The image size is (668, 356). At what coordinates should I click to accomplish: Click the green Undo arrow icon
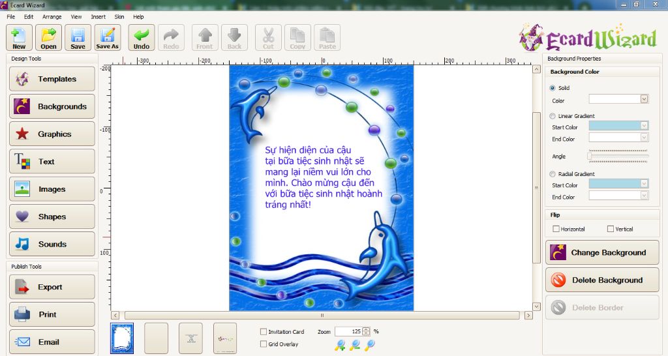pyautogui.click(x=142, y=37)
